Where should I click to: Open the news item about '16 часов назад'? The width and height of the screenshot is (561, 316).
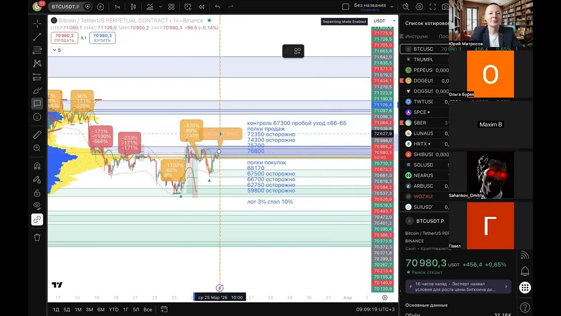coord(458,287)
